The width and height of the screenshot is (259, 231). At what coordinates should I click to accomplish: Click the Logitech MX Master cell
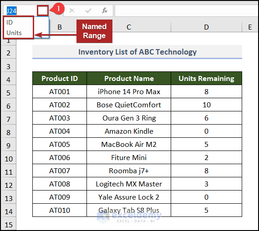pyautogui.click(x=129, y=184)
